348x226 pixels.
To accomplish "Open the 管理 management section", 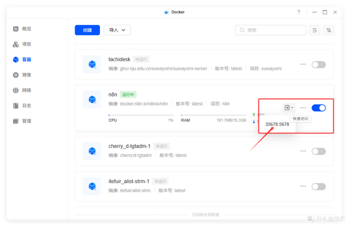I will 22,121.
